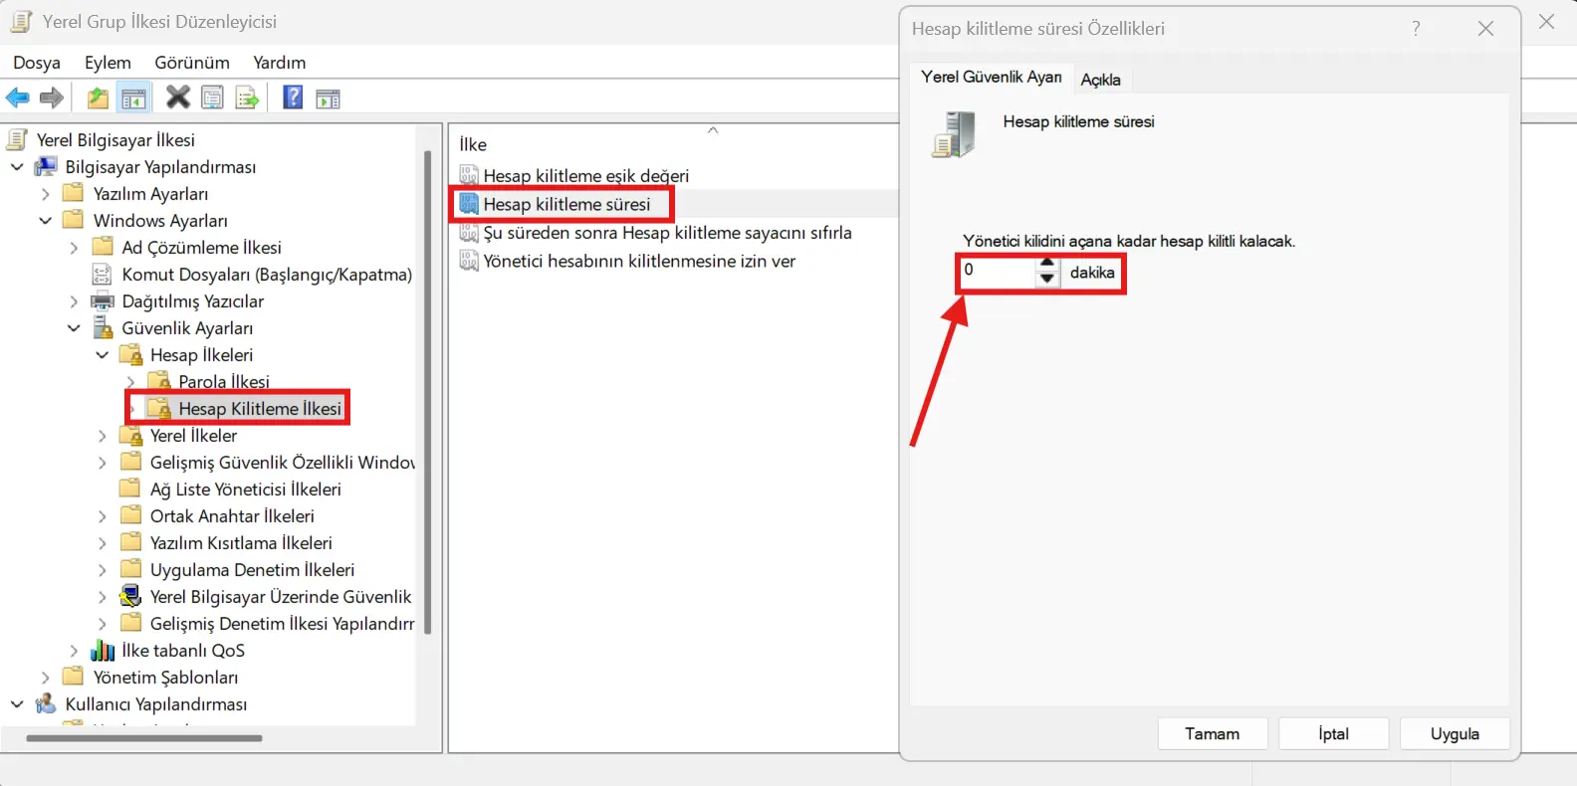Toggle the Show/Hide Console Tree toolbar icon

tap(133, 98)
